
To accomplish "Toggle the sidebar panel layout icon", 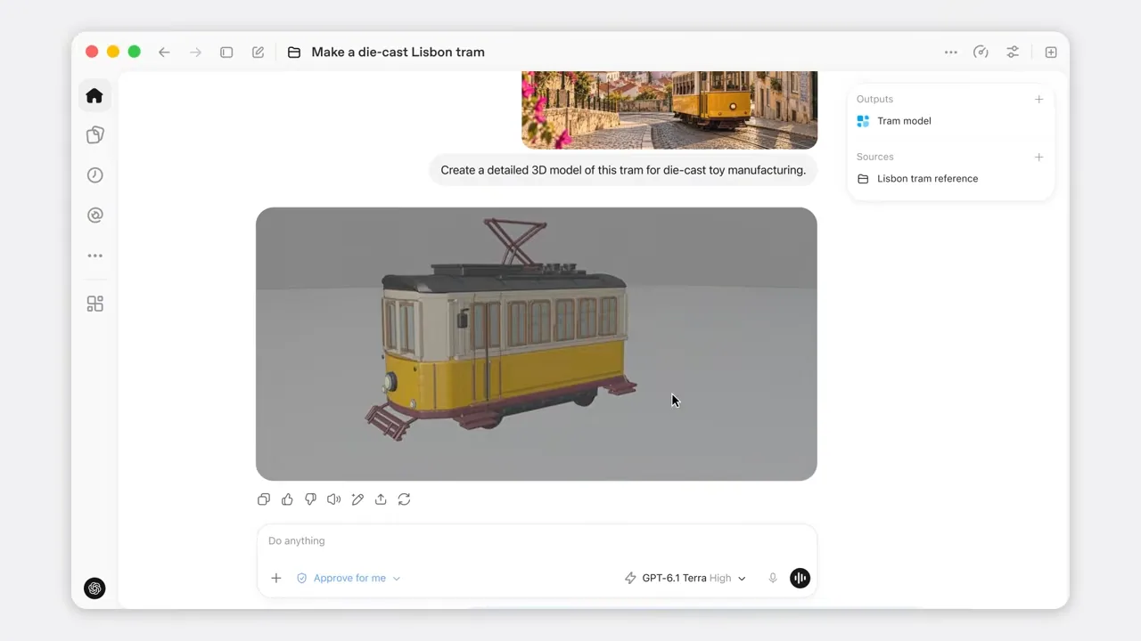I will [226, 53].
